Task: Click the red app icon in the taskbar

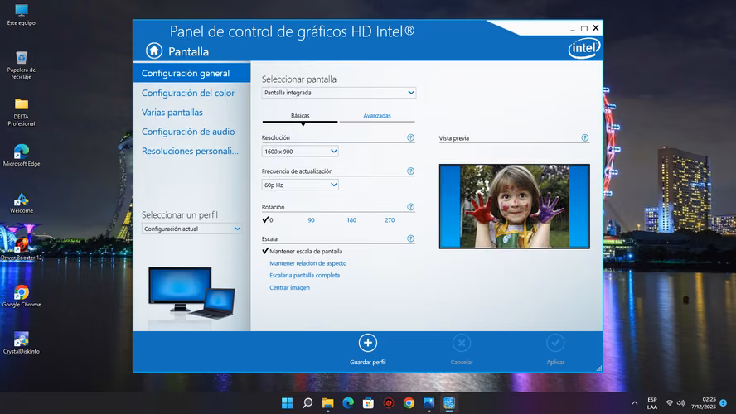Action: pyautogui.click(x=389, y=402)
